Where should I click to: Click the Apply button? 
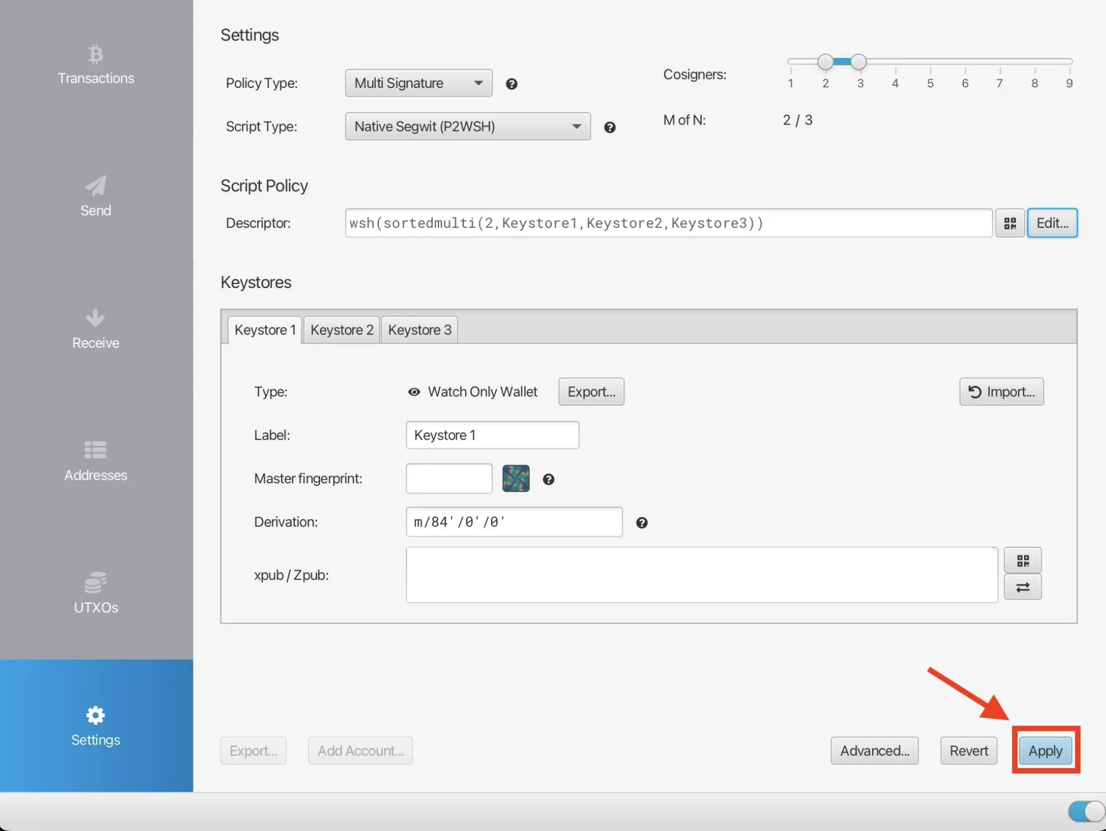(1045, 751)
